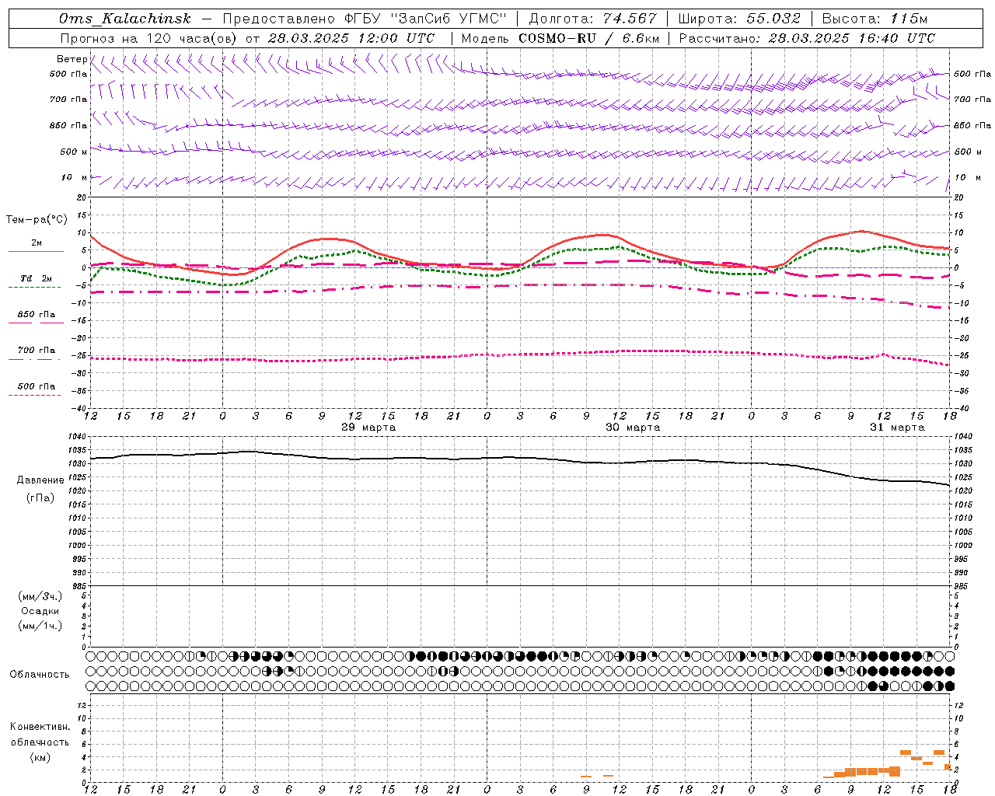The width and height of the screenshot is (995, 796).
Task: Click the (мм/3ч.) precipitation unit label
Action: pos(40,596)
